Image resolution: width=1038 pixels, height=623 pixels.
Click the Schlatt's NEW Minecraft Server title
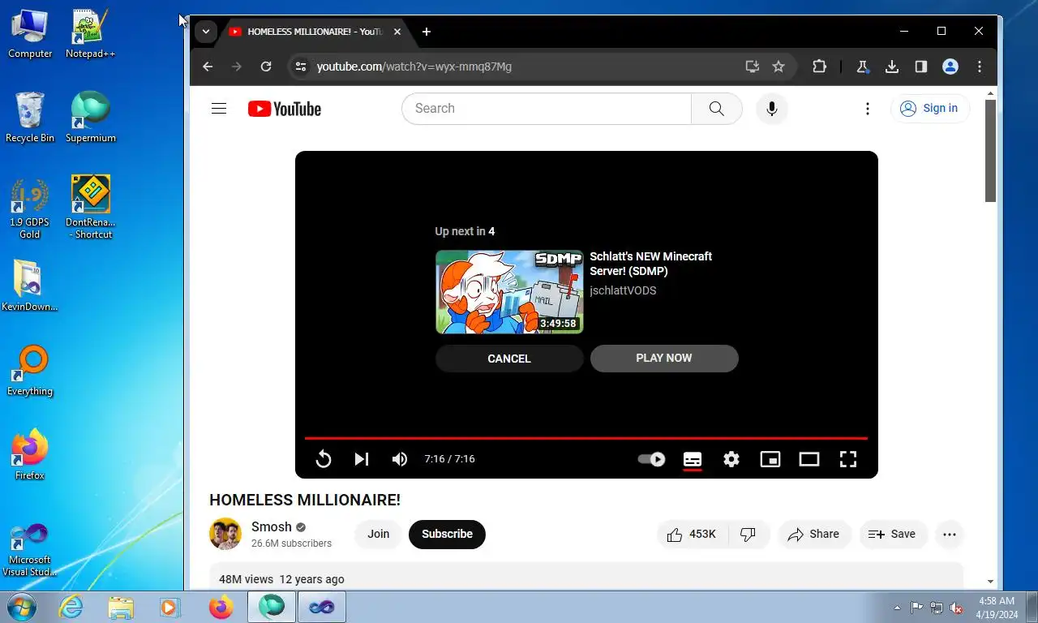651,264
